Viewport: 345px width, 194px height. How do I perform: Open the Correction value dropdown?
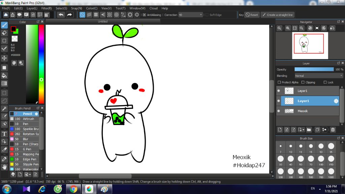[x=201, y=15]
